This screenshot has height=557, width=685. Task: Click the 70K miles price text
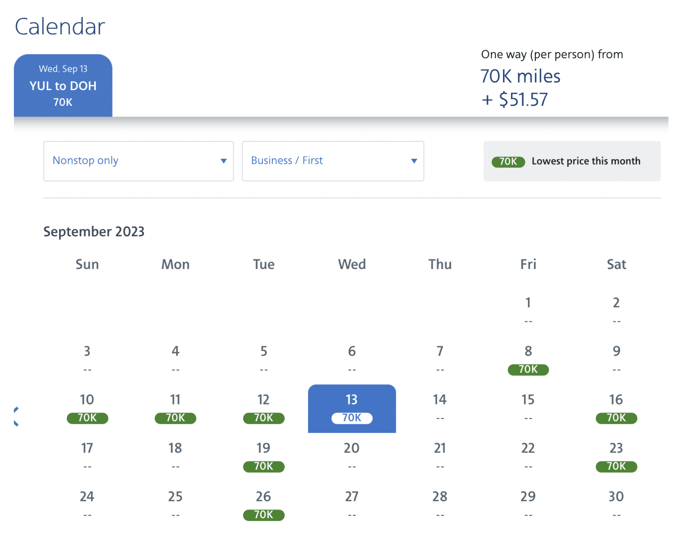pyautogui.click(x=520, y=77)
